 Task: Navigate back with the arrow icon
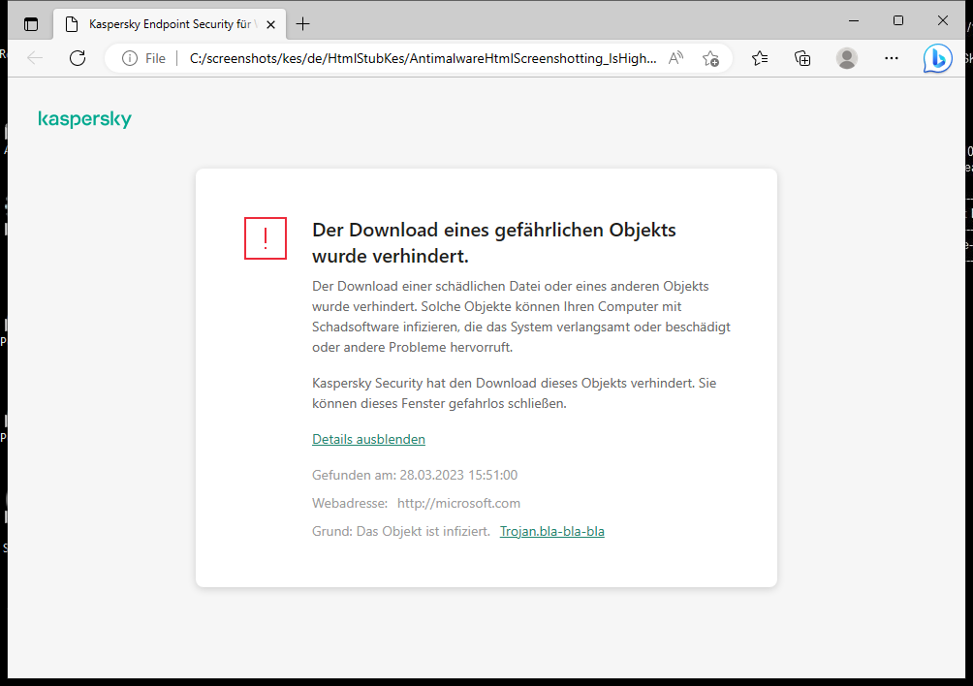click(x=35, y=58)
